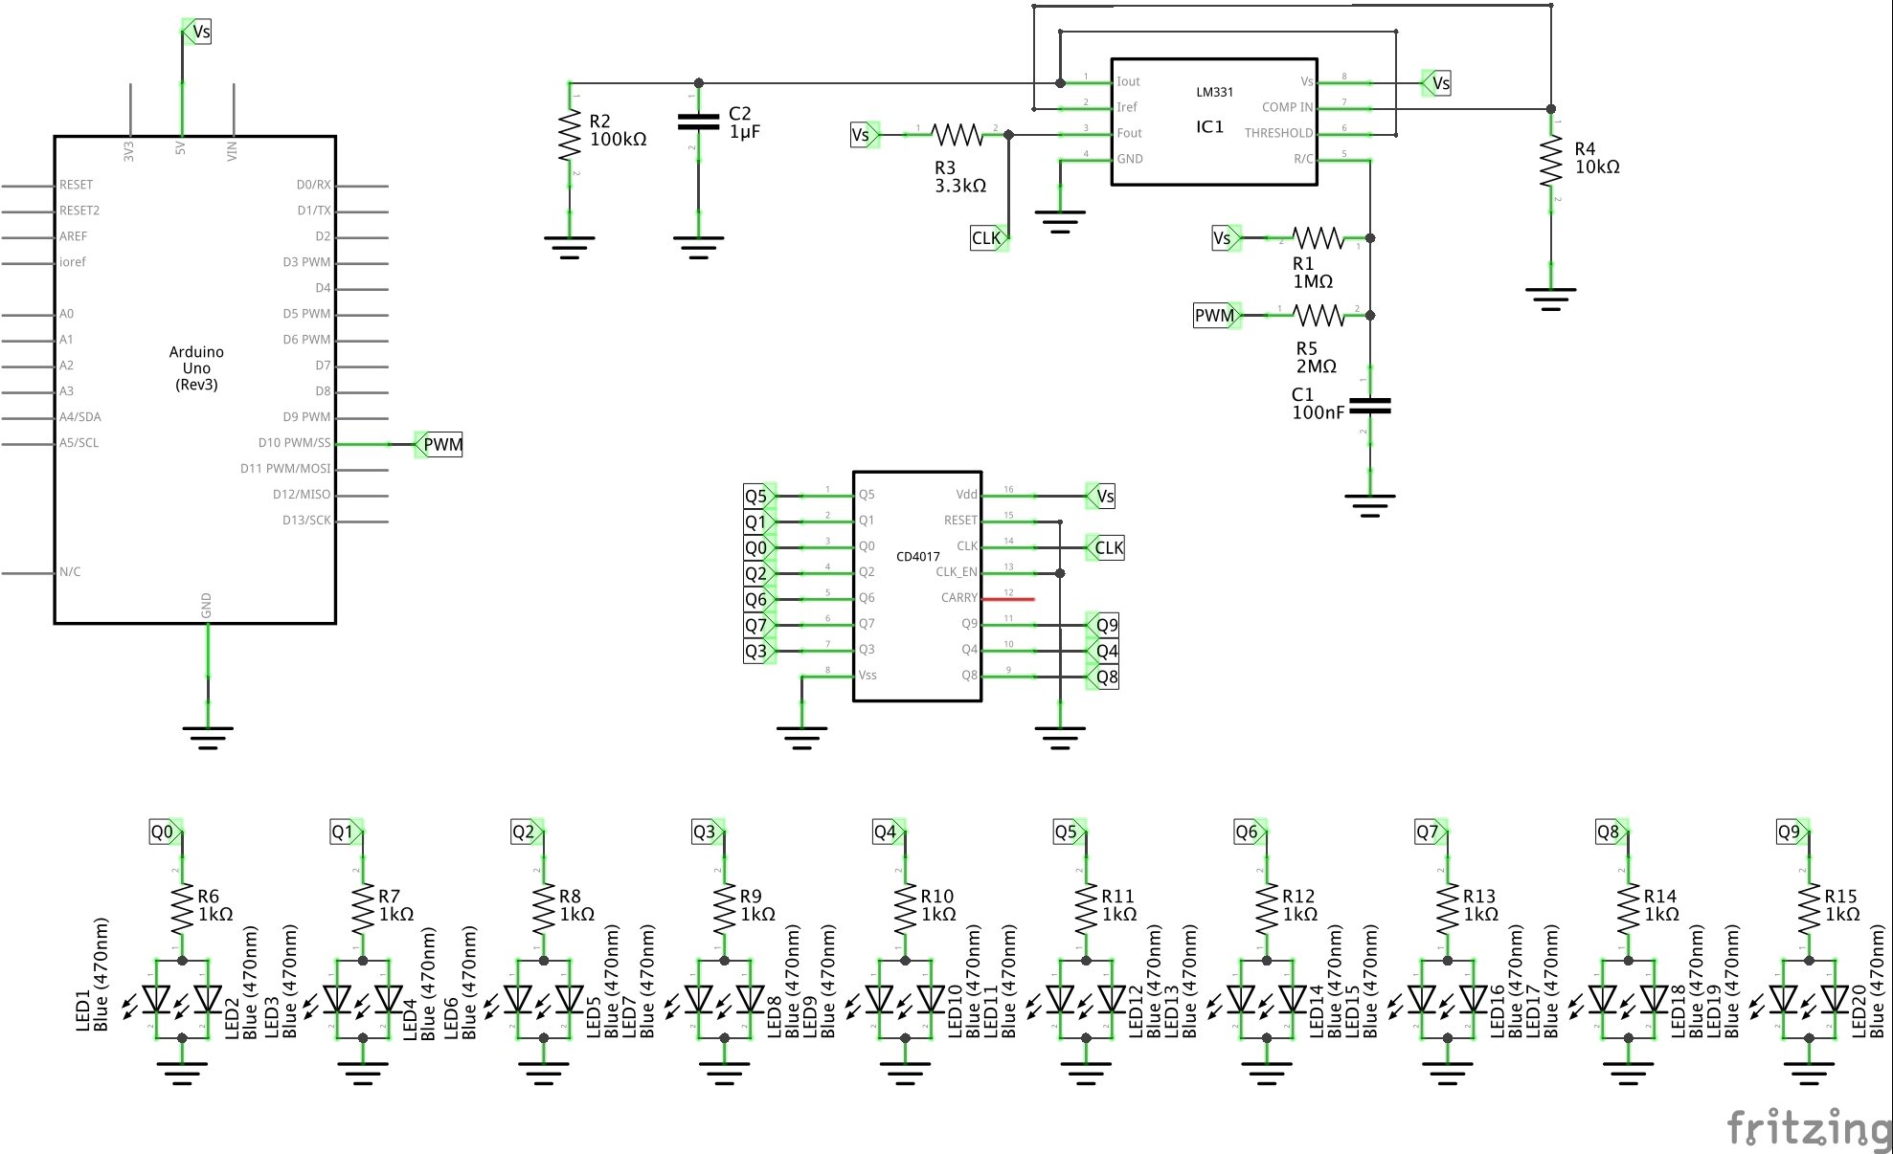Select the CD4017 counter chip body
Image resolution: width=1893 pixels, height=1154 pixels.
point(917,586)
